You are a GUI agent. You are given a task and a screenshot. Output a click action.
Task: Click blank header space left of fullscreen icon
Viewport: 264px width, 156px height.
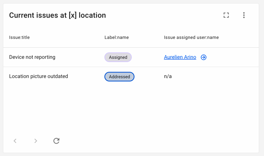coord(165,15)
